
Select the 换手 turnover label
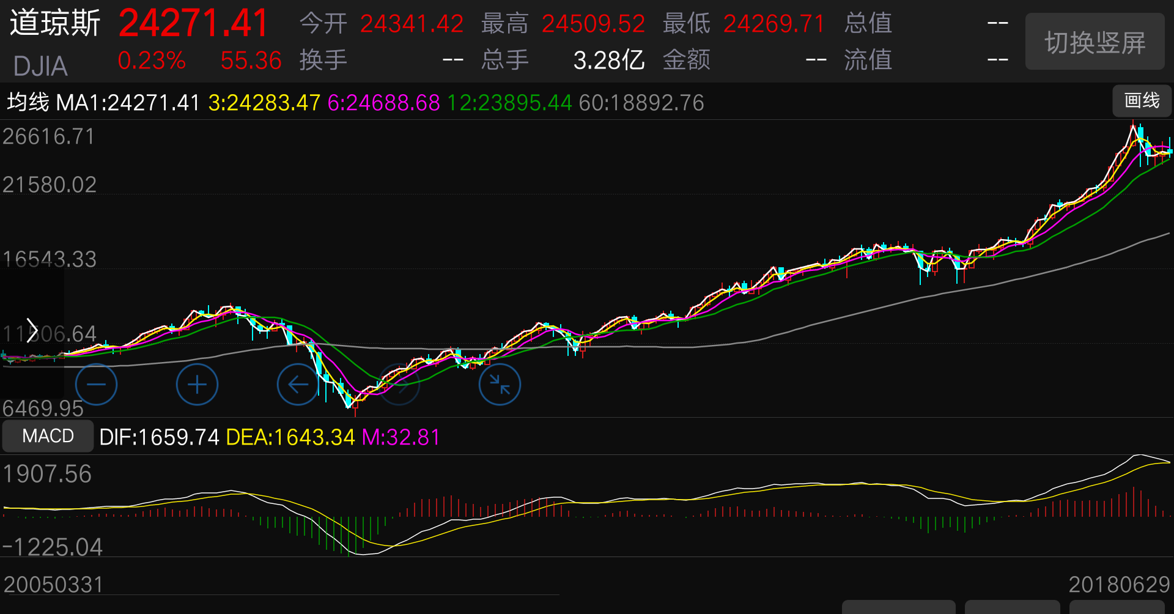click(323, 60)
